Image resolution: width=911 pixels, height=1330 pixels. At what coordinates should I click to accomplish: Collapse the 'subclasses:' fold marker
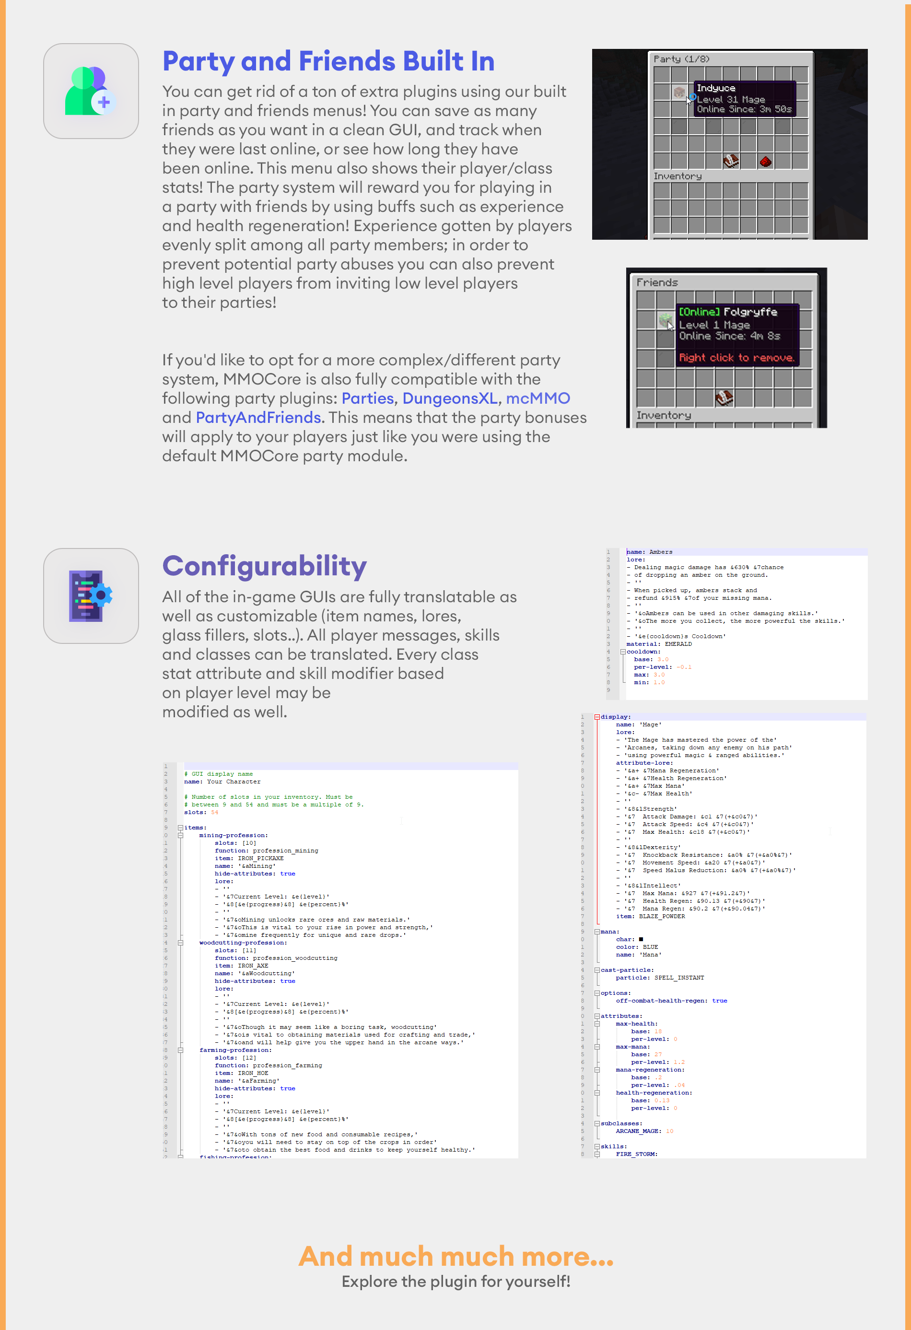coord(597,1123)
